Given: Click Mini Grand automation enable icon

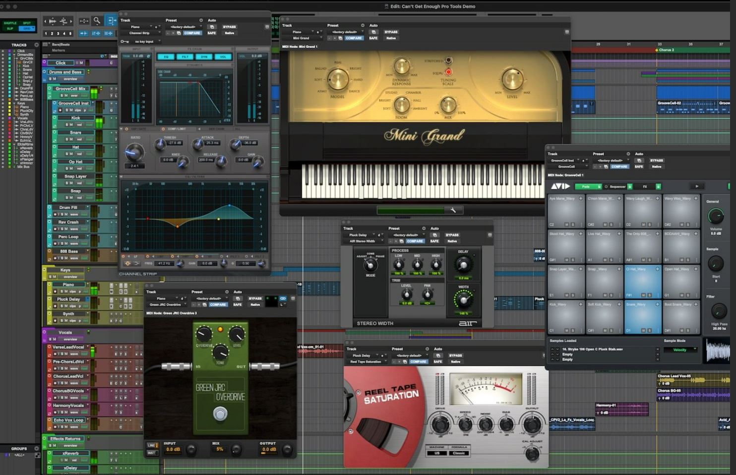Looking at the screenshot, I should click(x=373, y=32).
